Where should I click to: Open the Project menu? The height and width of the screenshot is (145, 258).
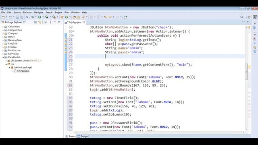(58, 12)
